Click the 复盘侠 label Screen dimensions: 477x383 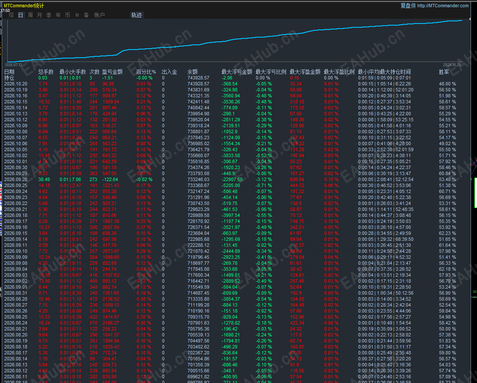point(408,6)
